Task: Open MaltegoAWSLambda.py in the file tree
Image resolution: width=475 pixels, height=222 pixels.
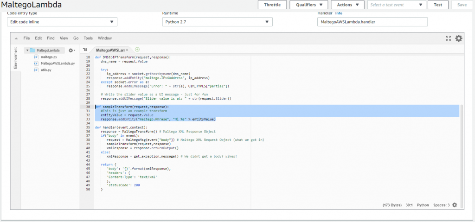Action: (x=58, y=63)
